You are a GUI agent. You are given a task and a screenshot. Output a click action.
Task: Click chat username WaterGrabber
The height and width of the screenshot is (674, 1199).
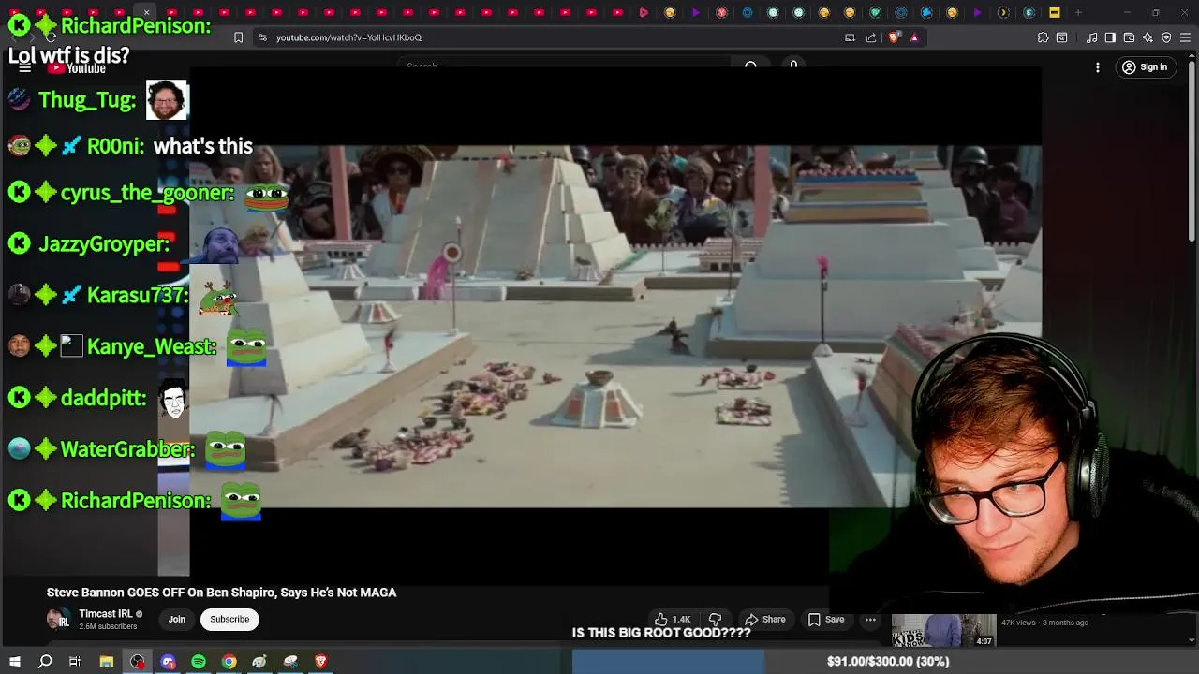click(127, 449)
